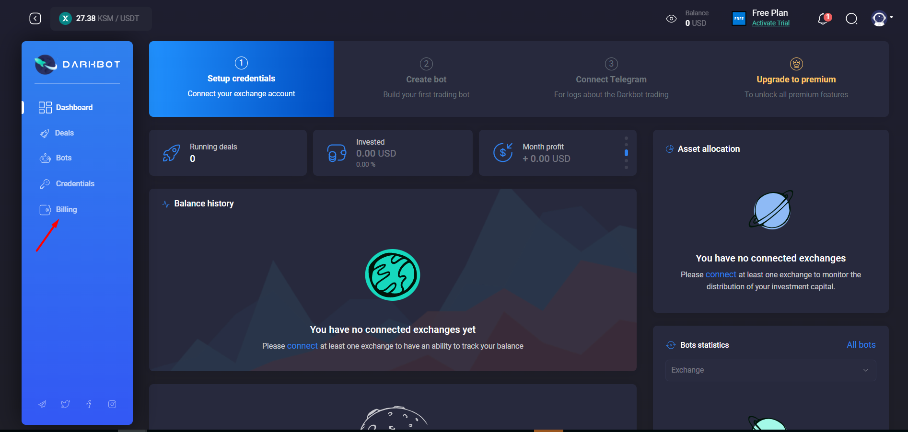Expand the profile avatar menu
The height and width of the screenshot is (432, 908).
pyautogui.click(x=879, y=18)
